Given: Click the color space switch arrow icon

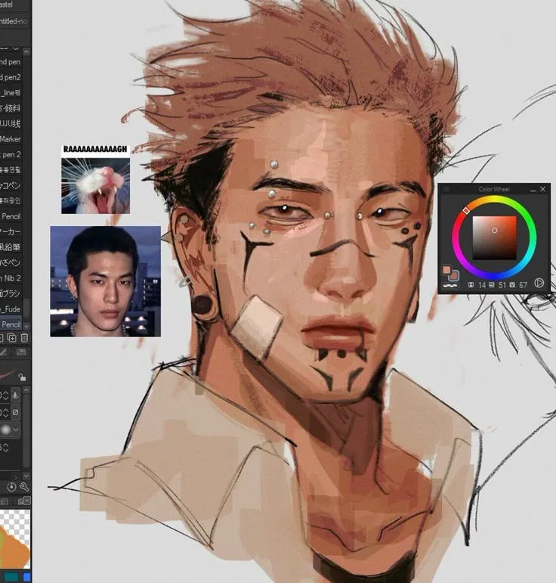Looking at the screenshot, I should point(539,284).
